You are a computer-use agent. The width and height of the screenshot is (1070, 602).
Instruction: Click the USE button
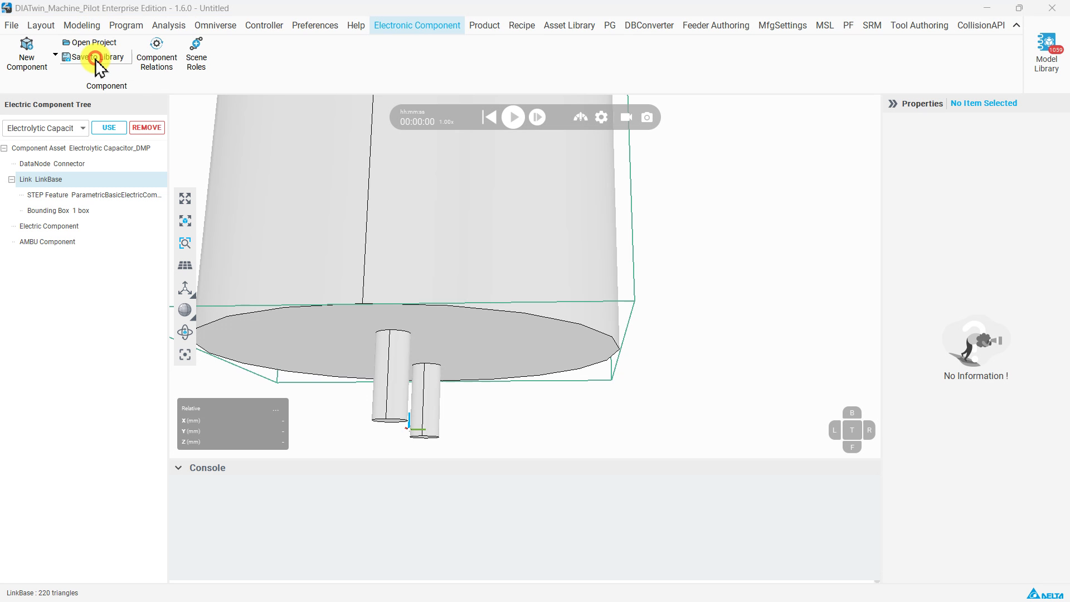(x=109, y=128)
